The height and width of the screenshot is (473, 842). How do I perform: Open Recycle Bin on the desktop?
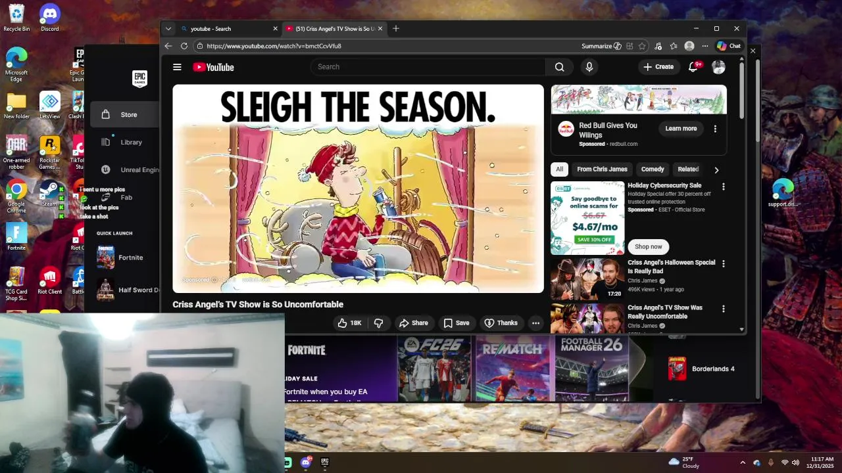click(x=16, y=18)
